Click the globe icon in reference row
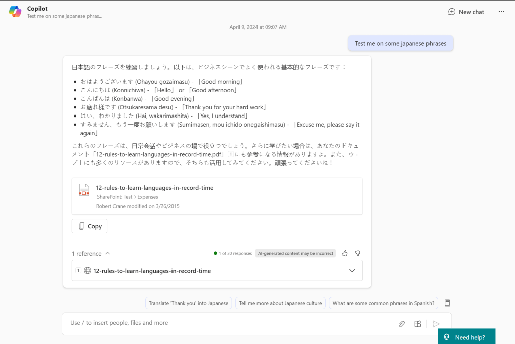Viewport: 515px width, 344px height. point(88,271)
